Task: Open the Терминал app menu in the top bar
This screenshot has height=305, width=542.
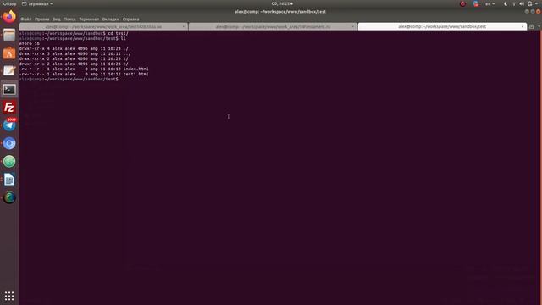Action: pos(37,3)
